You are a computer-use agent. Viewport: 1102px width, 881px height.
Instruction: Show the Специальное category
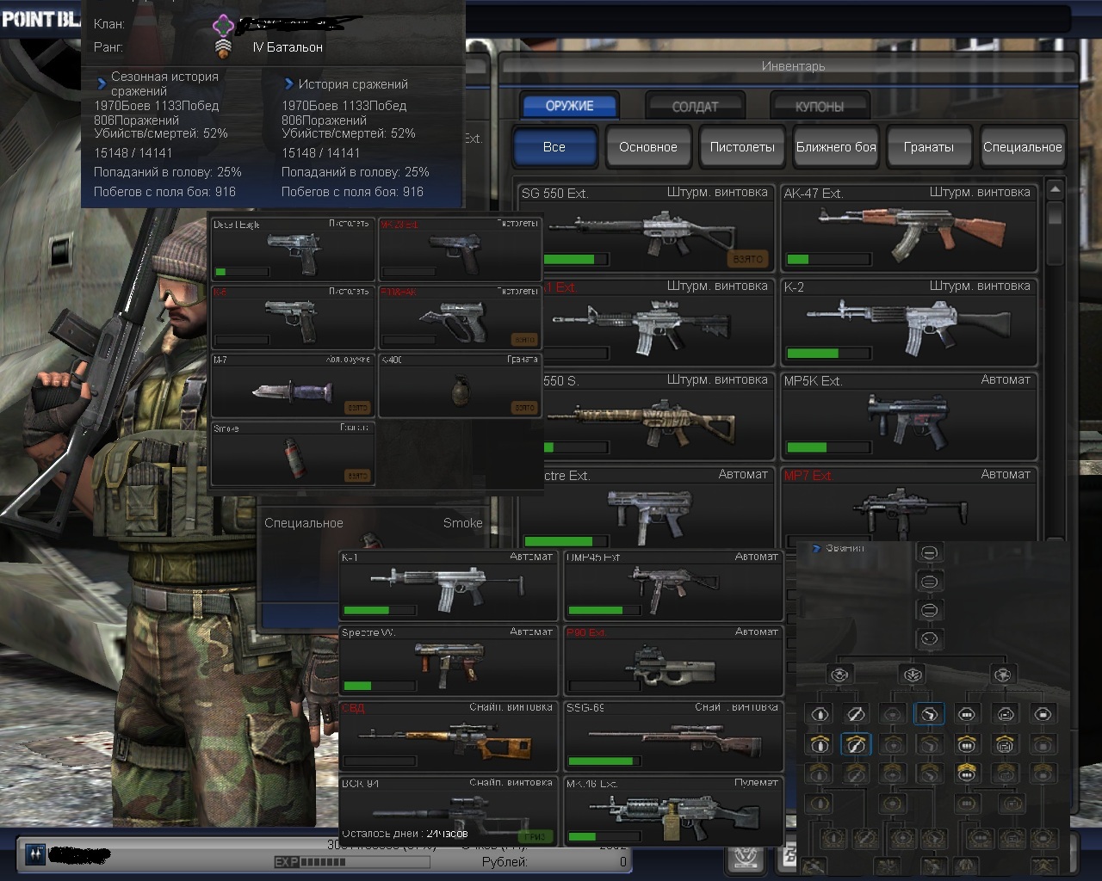[x=1023, y=147]
